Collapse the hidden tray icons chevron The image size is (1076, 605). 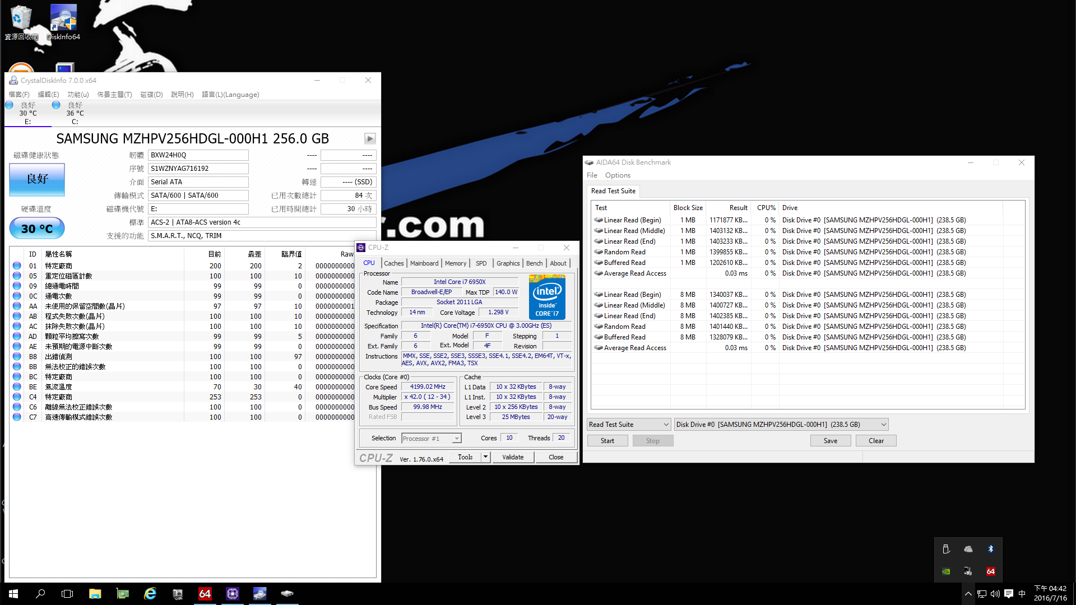click(968, 594)
